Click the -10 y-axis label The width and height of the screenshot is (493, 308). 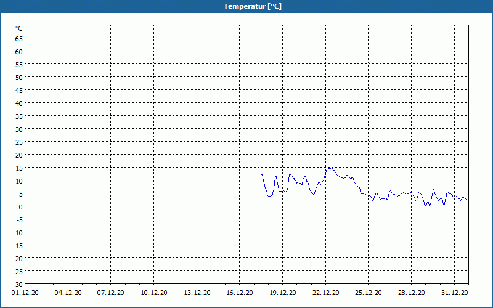point(18,233)
